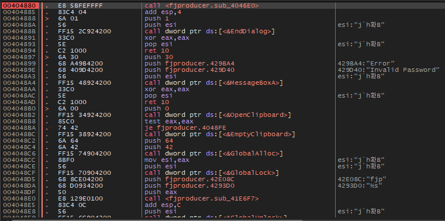Click the call fjproducer.sub_4046E0 instruction
Screen dimensions: 445x221
click(202, 6)
